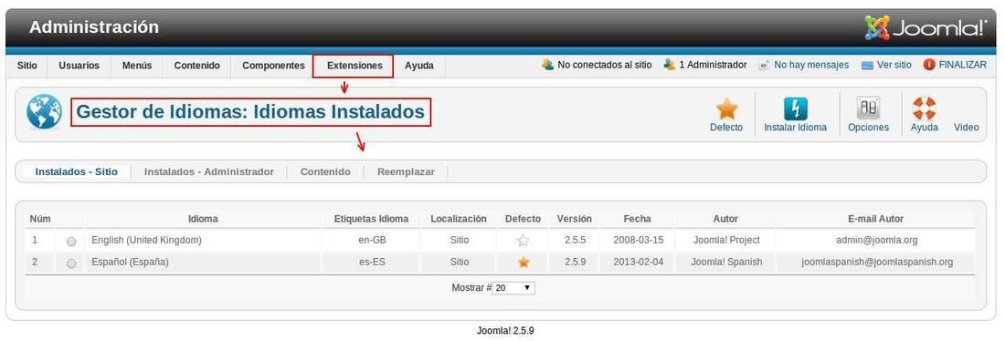Open the Extensiones menu
The width and height of the screenshot is (1005, 341).
[x=354, y=66]
